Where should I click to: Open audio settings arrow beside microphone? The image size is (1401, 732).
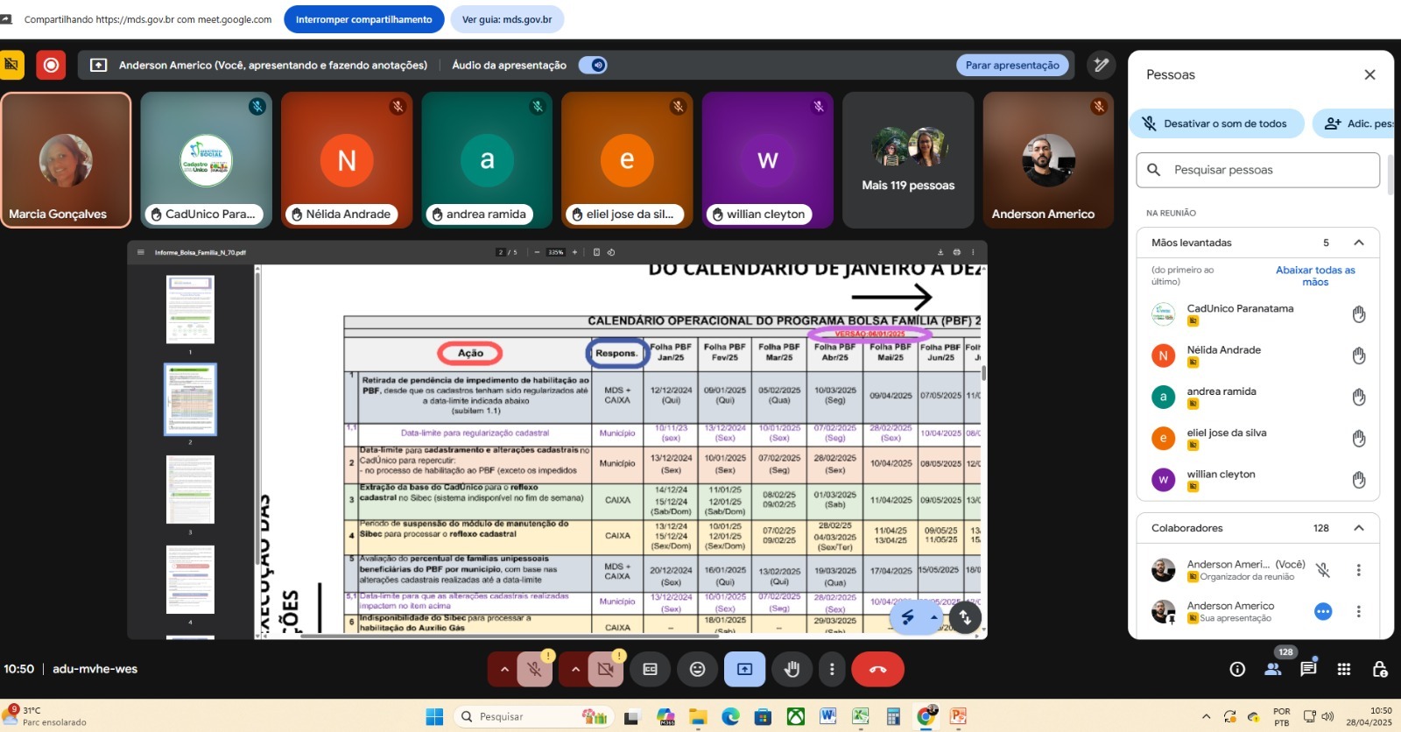point(504,669)
